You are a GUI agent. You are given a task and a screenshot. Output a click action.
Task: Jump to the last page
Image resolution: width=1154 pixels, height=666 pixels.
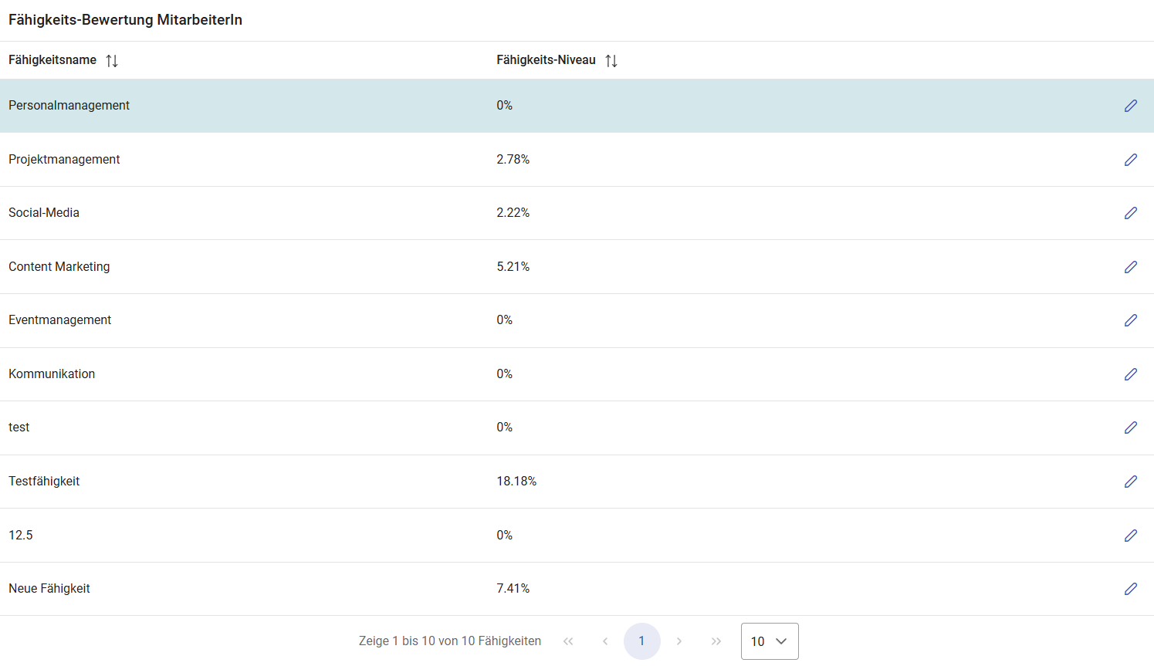(x=716, y=641)
